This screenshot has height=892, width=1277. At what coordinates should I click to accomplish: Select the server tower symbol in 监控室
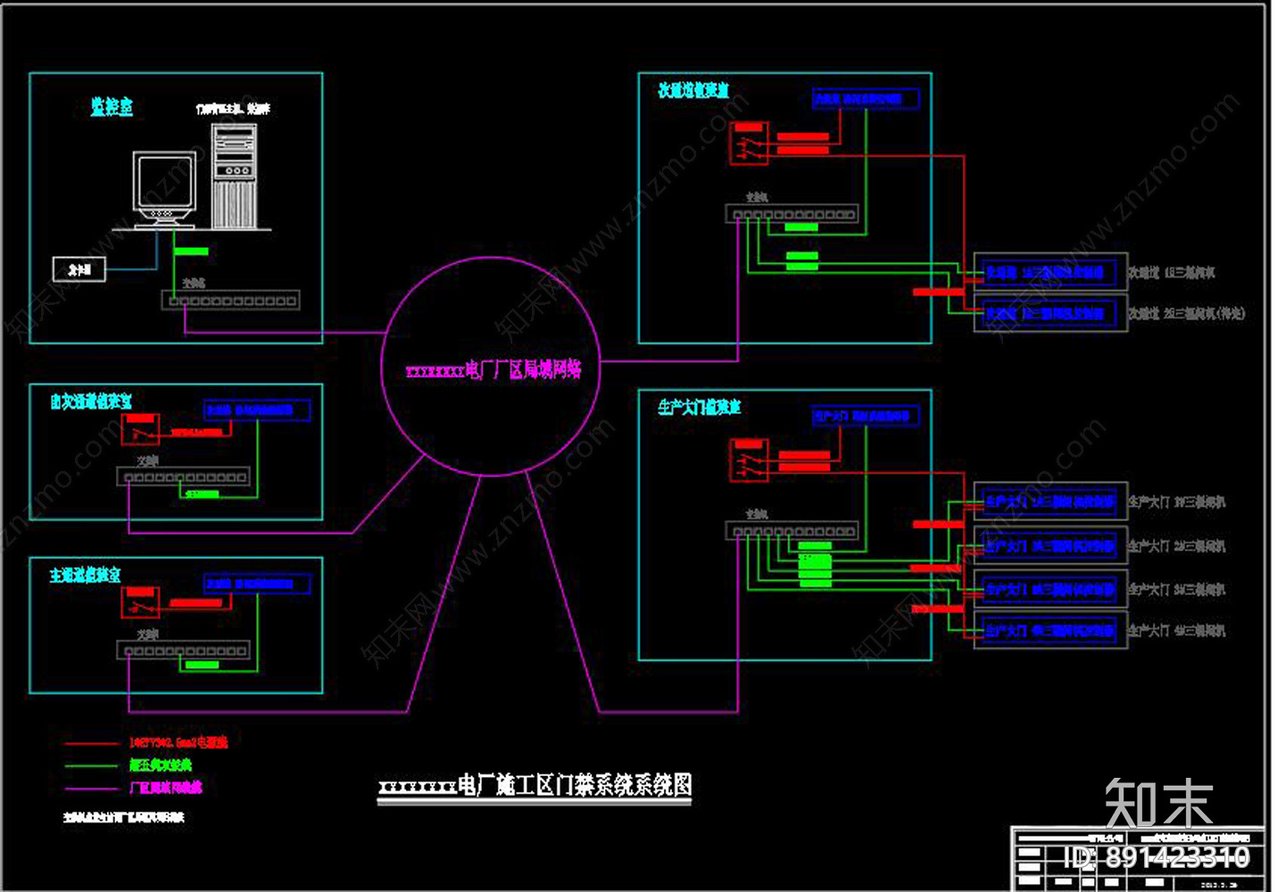[x=235, y=176]
